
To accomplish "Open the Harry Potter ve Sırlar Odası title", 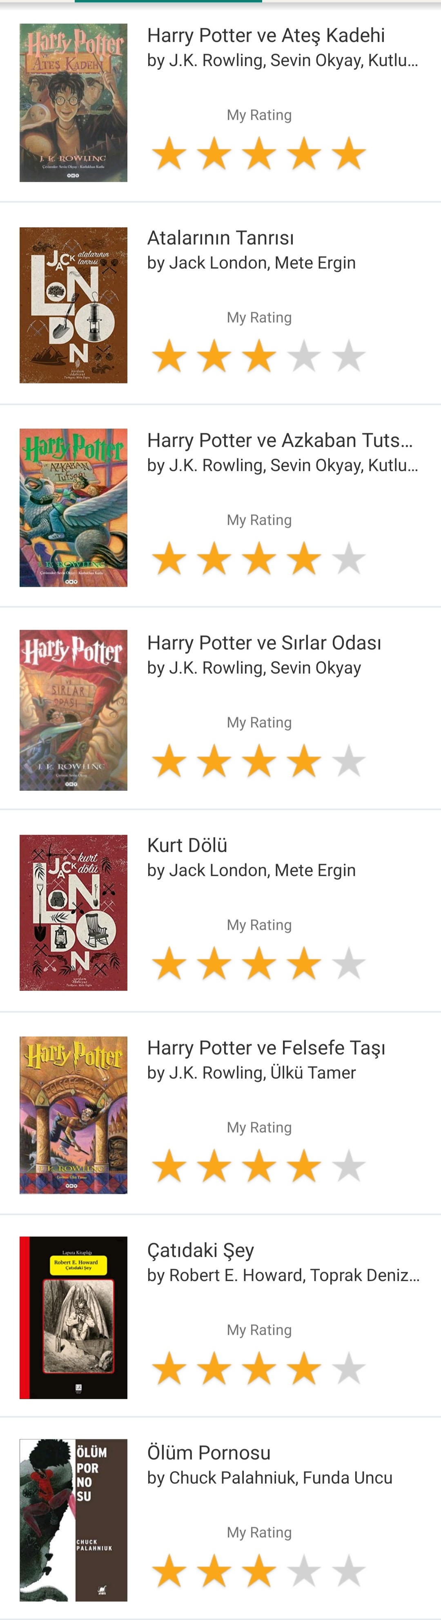I will coord(264,643).
